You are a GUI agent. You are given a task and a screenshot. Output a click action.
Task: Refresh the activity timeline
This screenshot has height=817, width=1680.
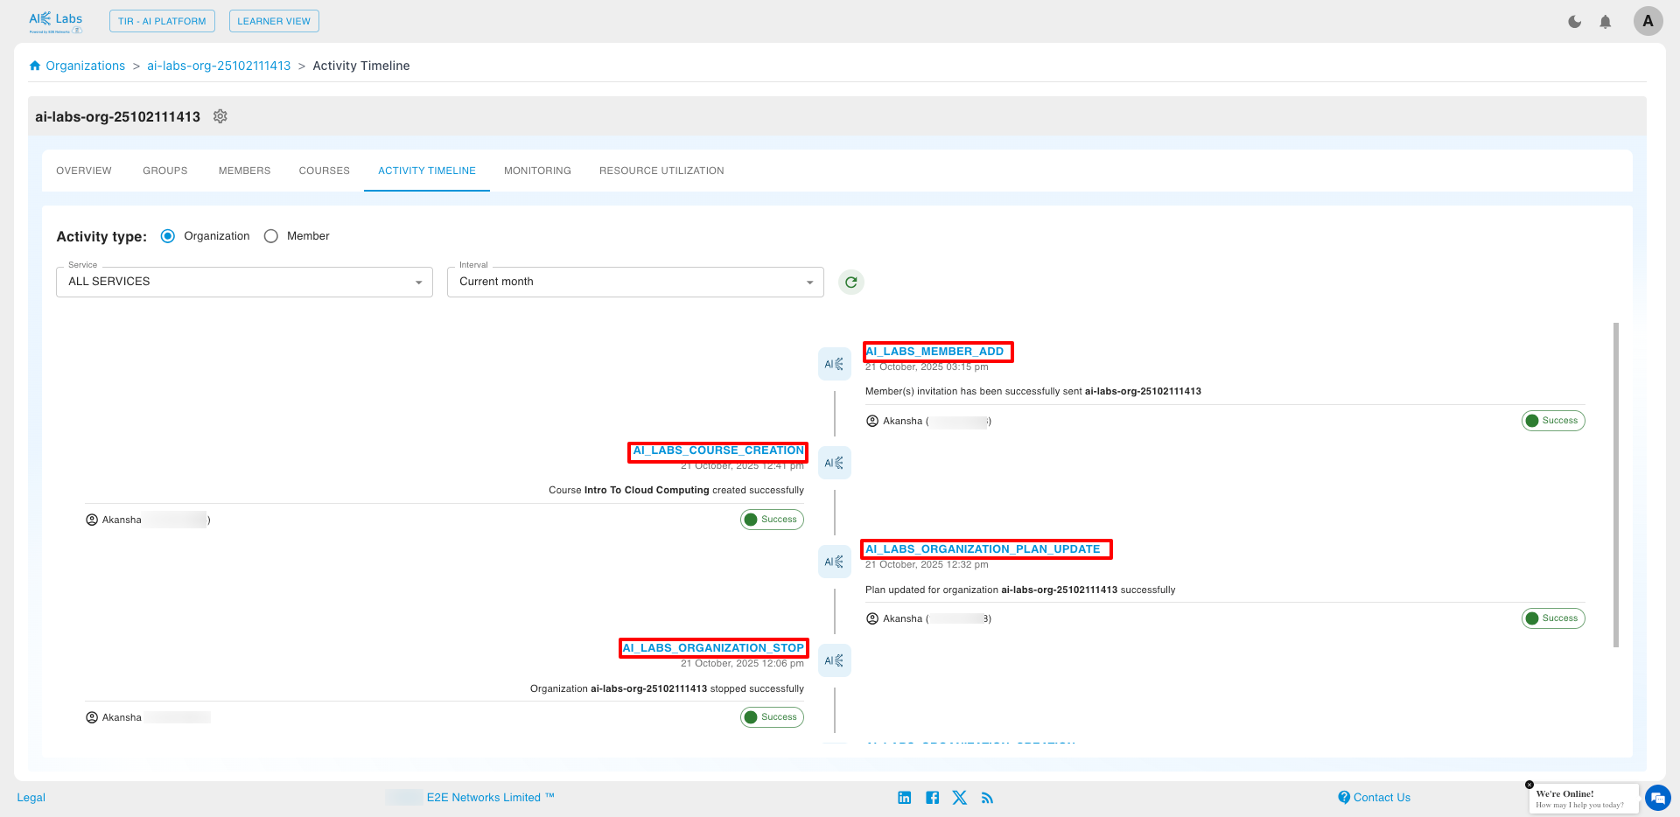click(851, 282)
